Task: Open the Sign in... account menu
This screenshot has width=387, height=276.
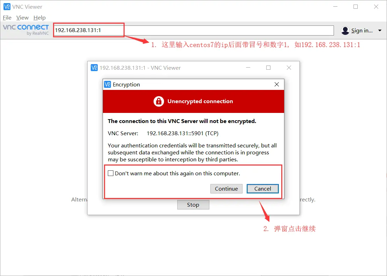Action: pyautogui.click(x=362, y=31)
